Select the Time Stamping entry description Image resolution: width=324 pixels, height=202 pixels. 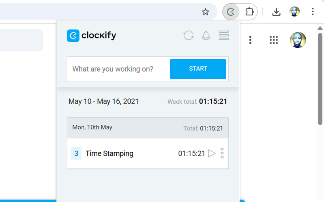(x=109, y=153)
